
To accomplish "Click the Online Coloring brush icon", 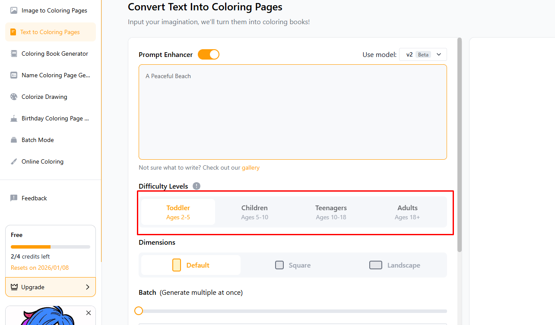I will 14,161.
